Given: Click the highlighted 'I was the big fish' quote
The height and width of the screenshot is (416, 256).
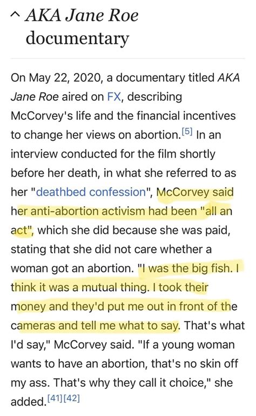Looking at the screenshot, I should 186,268.
